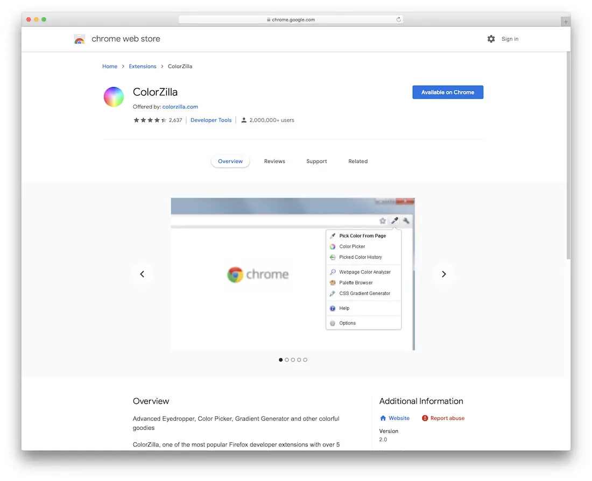The image size is (592, 481).
Task: Choose Webpage Color Analyzer menu entry
Action: point(363,272)
